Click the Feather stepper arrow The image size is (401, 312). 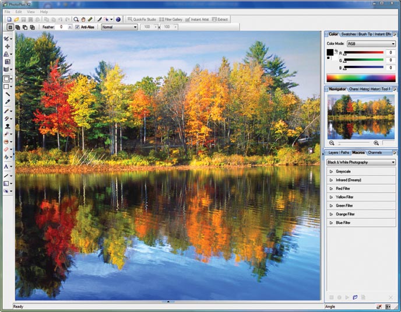click(x=70, y=27)
